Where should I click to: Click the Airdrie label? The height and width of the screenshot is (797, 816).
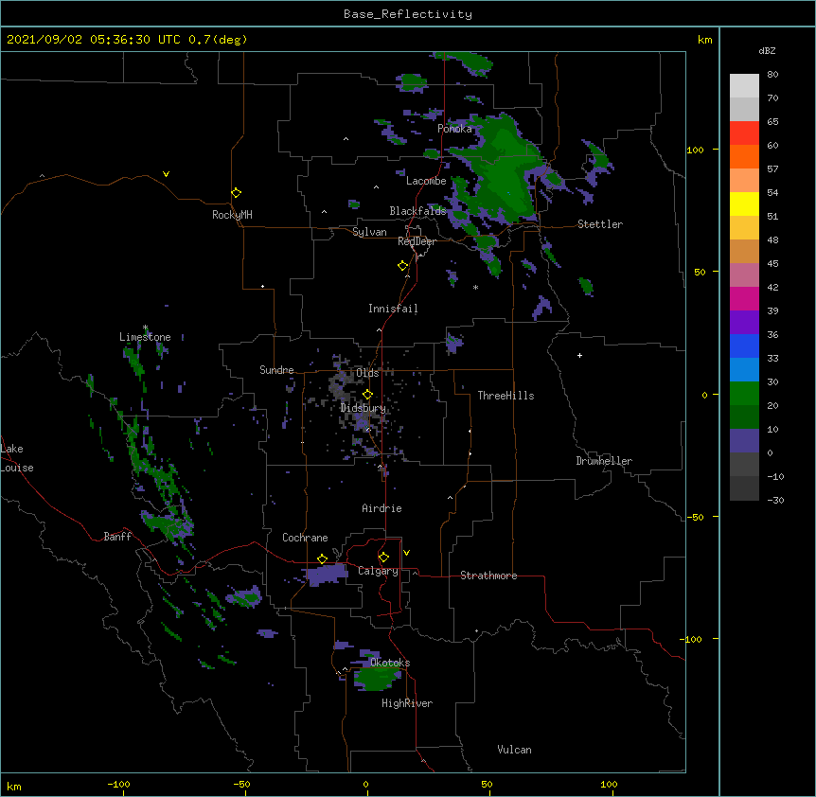381,508
